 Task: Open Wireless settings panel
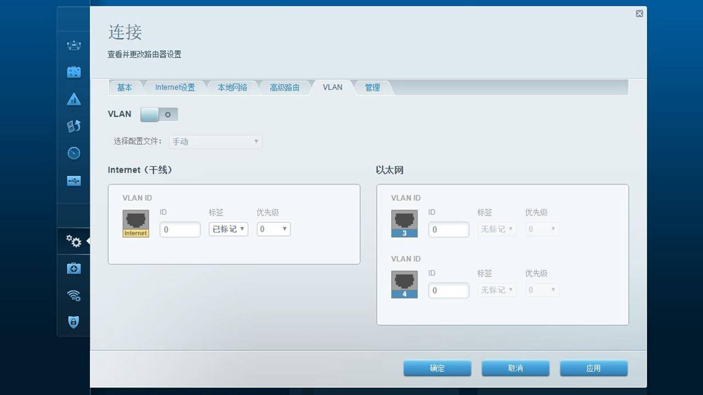(x=73, y=295)
